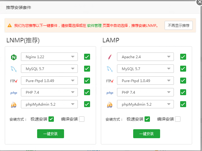Close the 推荐安装套件 dialog
The height and width of the screenshot is (151, 202).
(199, 2)
